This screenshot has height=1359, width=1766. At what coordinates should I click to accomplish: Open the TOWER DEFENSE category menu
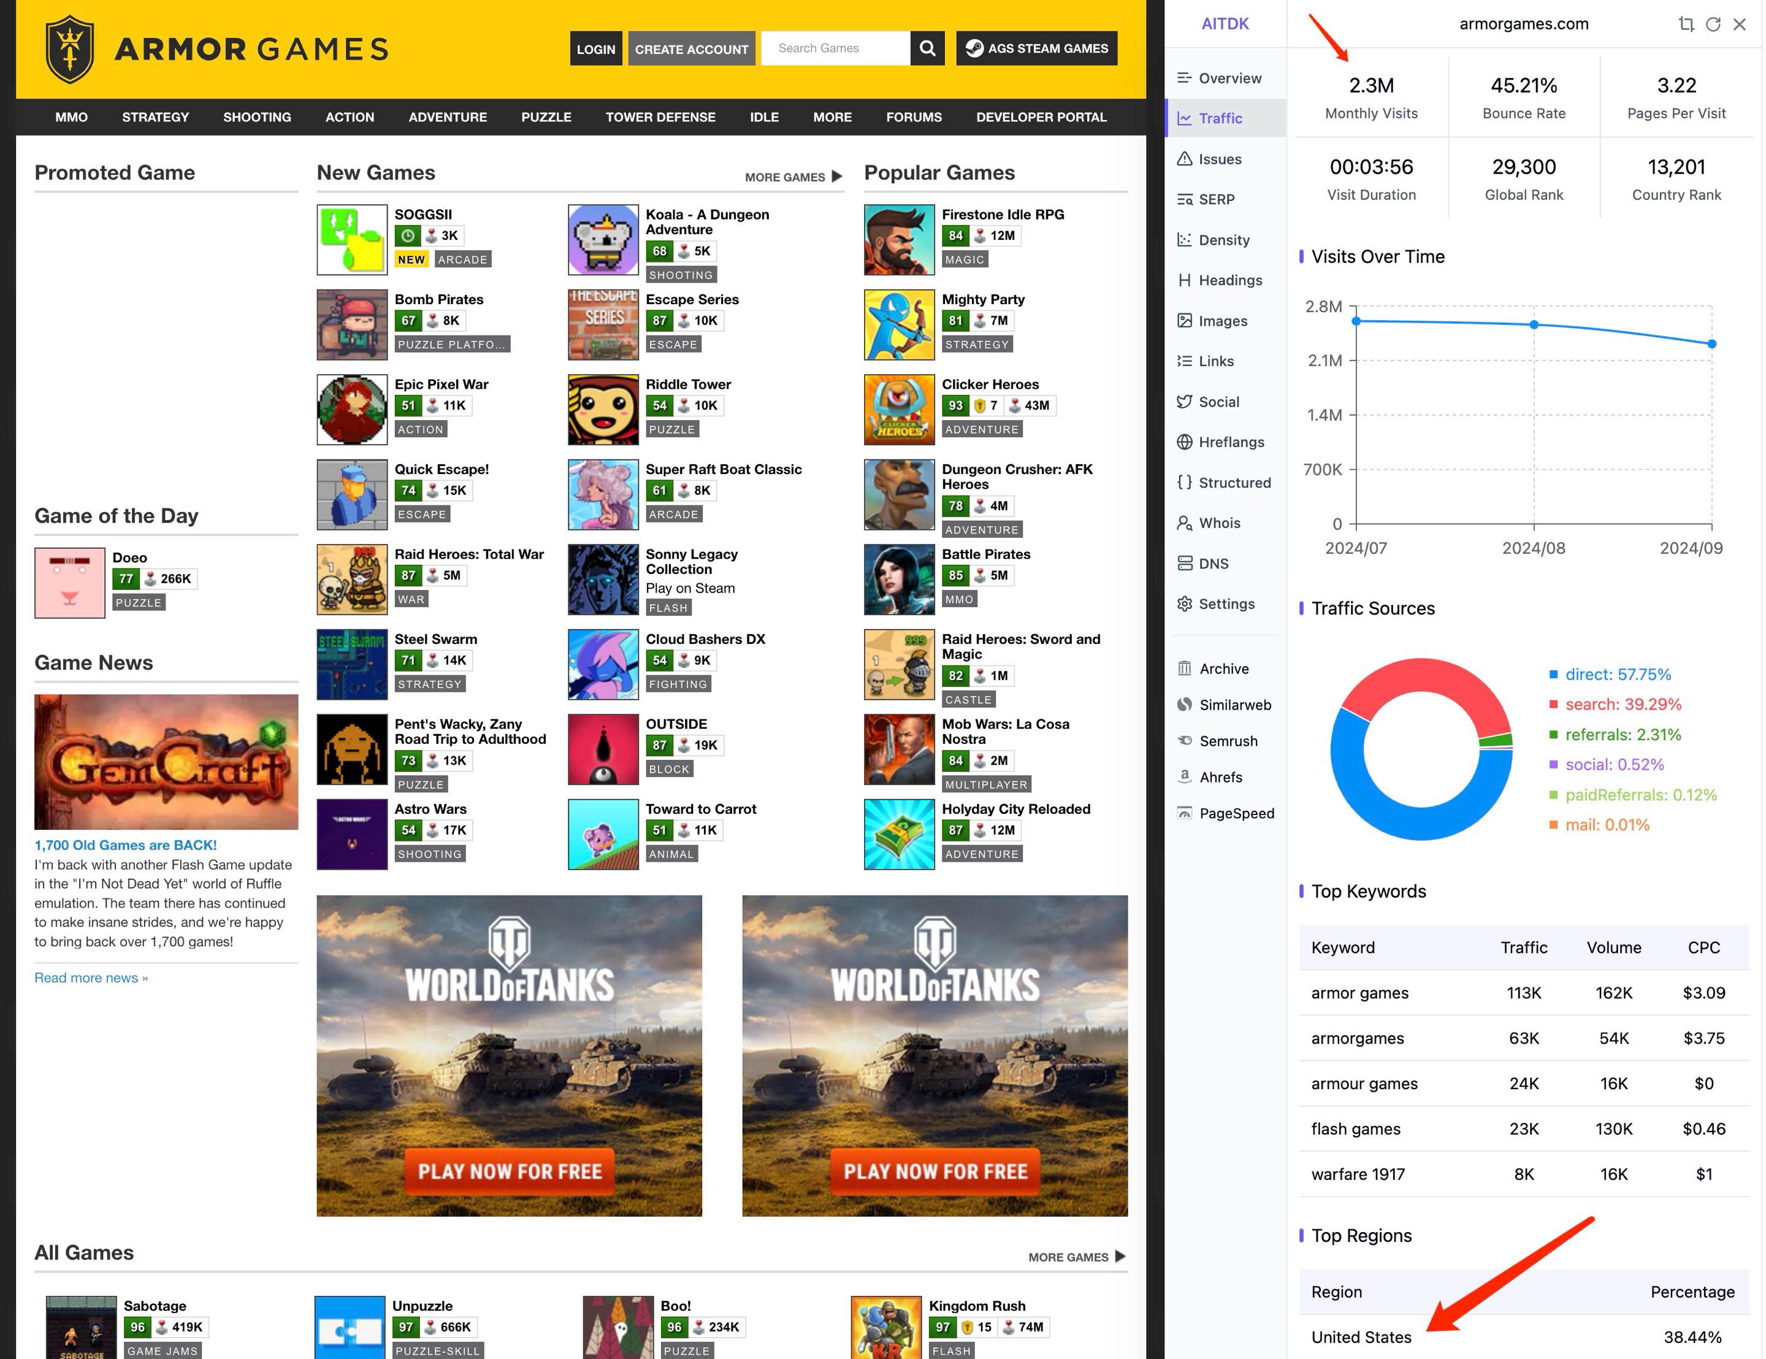660,117
